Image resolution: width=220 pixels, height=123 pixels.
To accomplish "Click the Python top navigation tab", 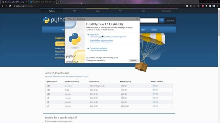I will point(52,11).
